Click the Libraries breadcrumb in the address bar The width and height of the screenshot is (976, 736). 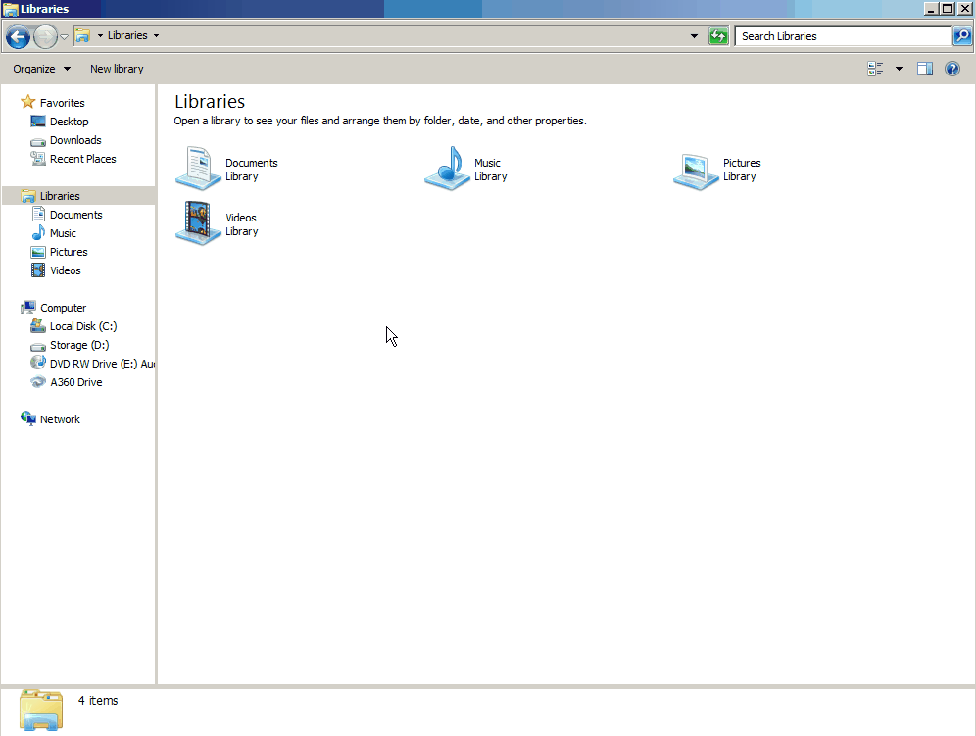127,35
